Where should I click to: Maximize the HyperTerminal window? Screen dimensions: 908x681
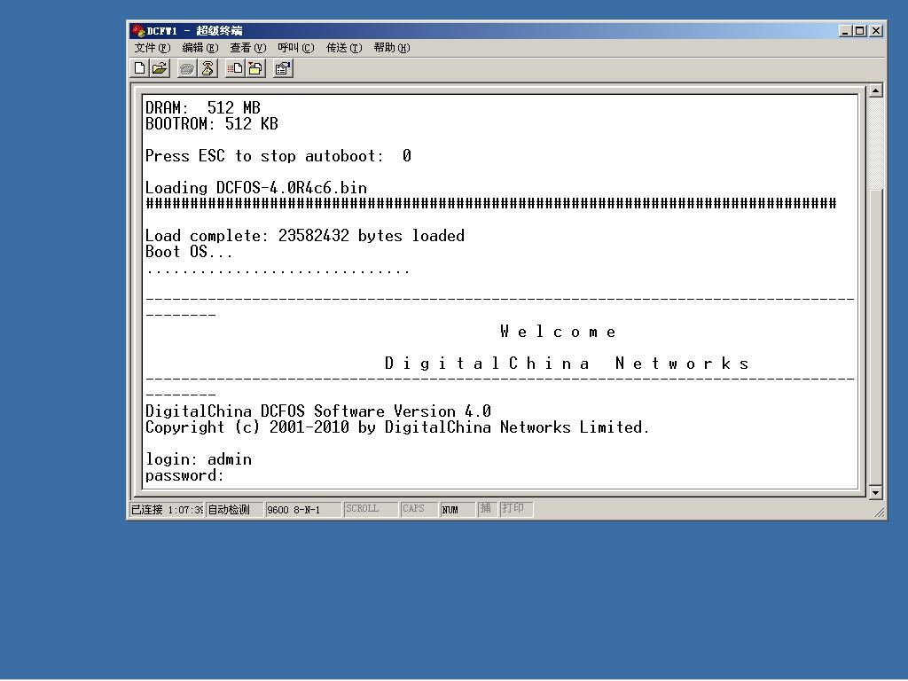tap(860, 31)
